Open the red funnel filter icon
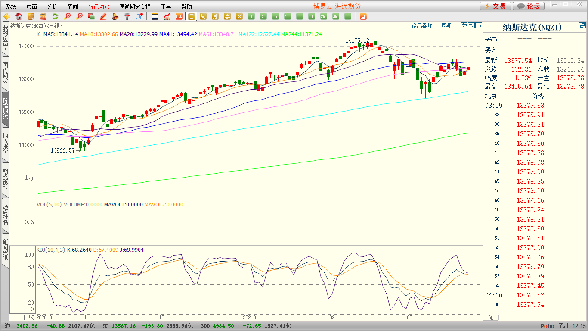This screenshot has width=588, height=331. coord(127,16)
